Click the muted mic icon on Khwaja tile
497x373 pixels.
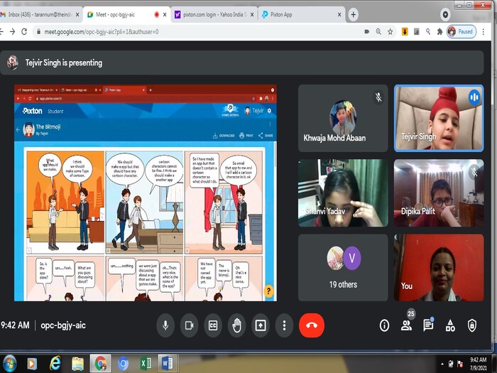[378, 97]
